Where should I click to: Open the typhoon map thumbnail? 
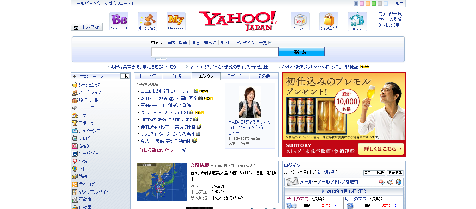tap(162, 182)
